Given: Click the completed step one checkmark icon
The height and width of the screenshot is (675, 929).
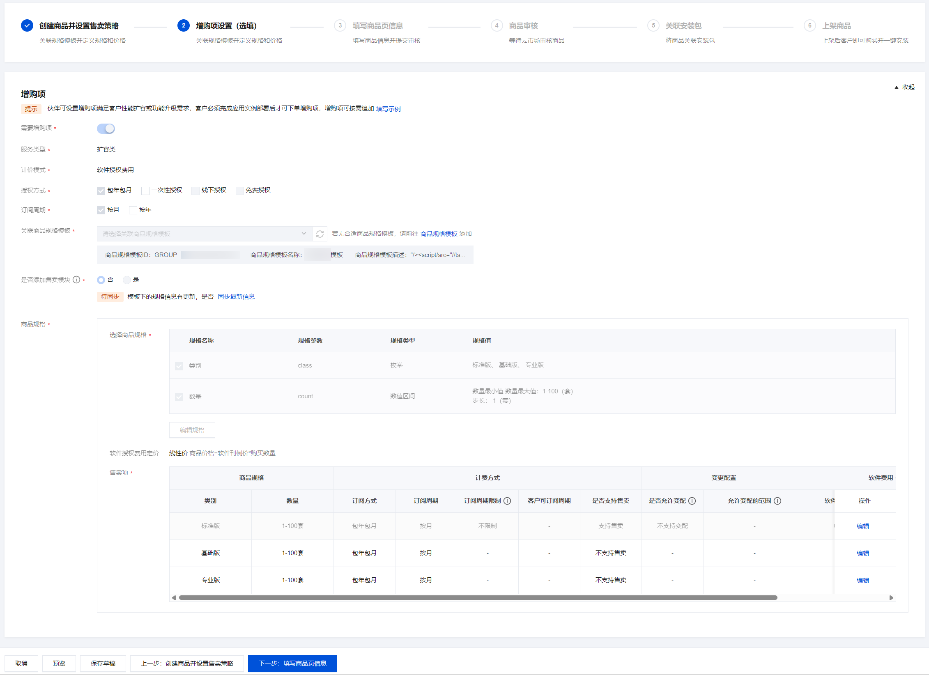Looking at the screenshot, I should pyautogui.click(x=27, y=26).
